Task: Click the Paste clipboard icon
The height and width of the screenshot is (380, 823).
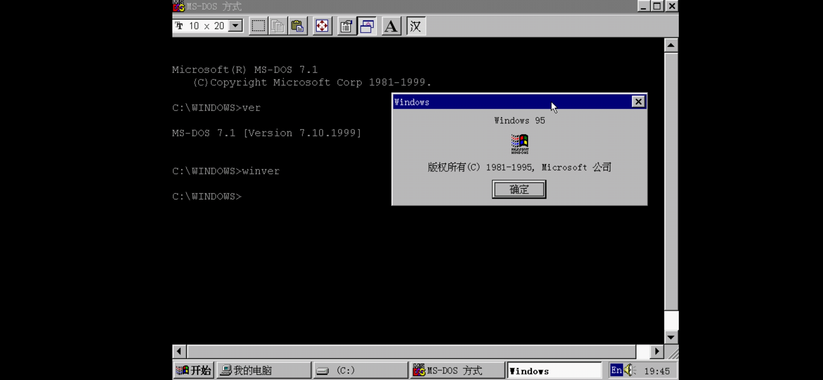Action: click(298, 26)
